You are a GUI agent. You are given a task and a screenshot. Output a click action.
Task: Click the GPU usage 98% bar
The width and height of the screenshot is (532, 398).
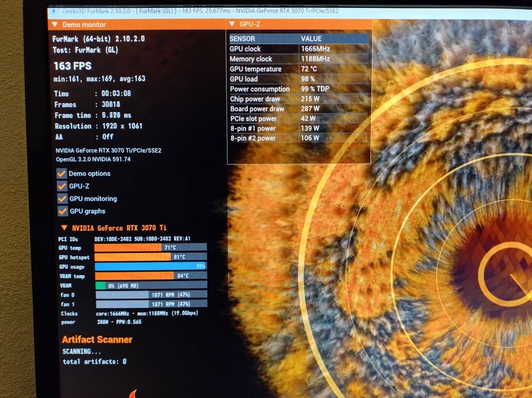pyautogui.click(x=150, y=266)
